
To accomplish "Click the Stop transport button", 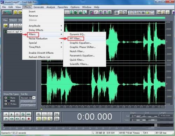I will 6,114.
